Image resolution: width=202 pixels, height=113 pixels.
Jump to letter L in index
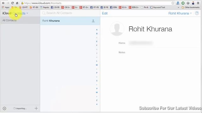(97, 61)
